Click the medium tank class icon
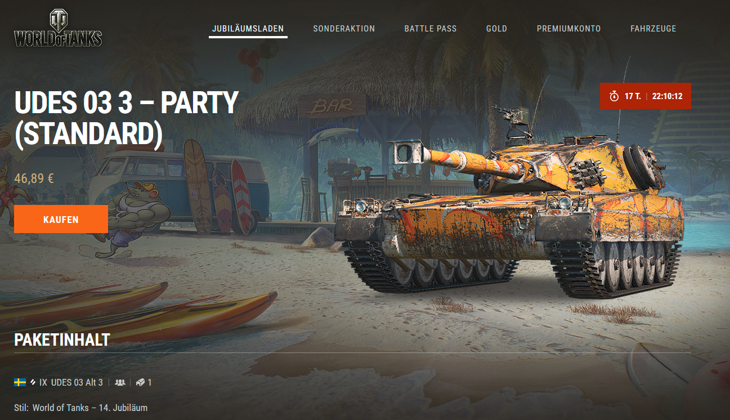 (33, 382)
